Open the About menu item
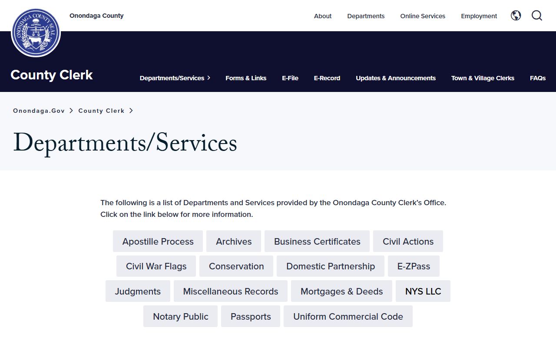556x347 pixels. tap(323, 16)
